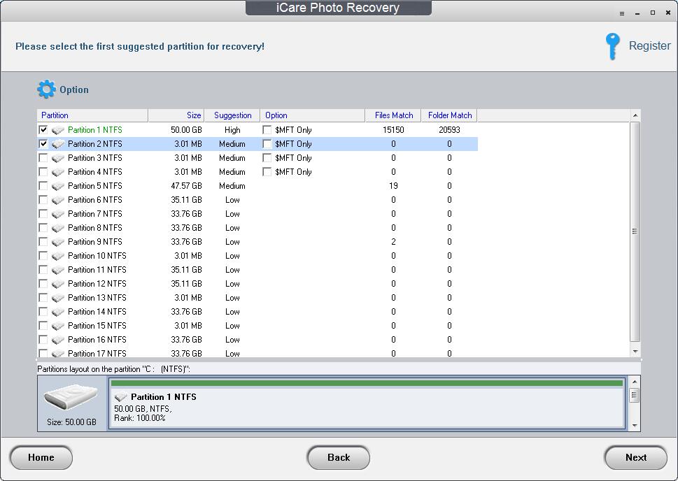Click layout panel scrollbar up arrow
678x481 pixels.
635,382
